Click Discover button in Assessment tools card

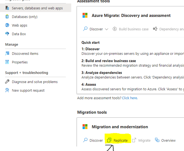[x=95, y=29]
